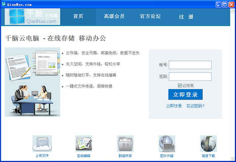Click the 高速下载 text link
236x162 pixels.
208,156
